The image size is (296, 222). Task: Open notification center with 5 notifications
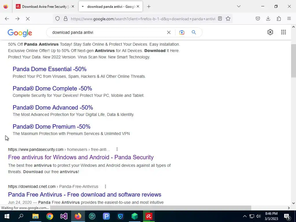coord(287,216)
